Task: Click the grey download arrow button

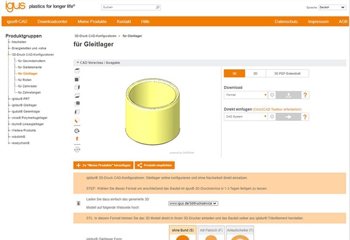Action: [289, 95]
